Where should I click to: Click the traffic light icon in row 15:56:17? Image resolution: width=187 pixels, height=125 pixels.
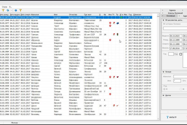click(117, 34)
